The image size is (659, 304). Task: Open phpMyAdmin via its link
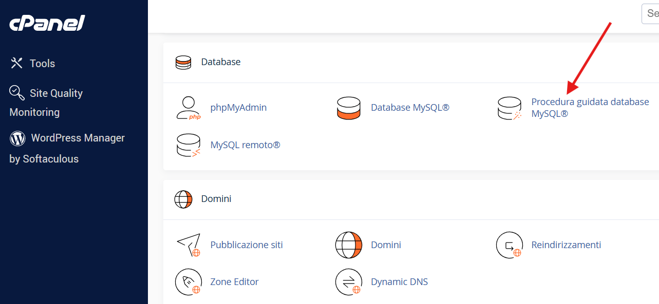coord(238,107)
